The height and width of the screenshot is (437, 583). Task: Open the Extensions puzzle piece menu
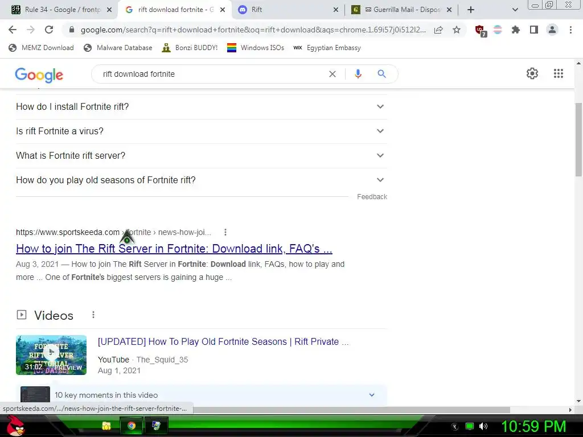pos(516,30)
